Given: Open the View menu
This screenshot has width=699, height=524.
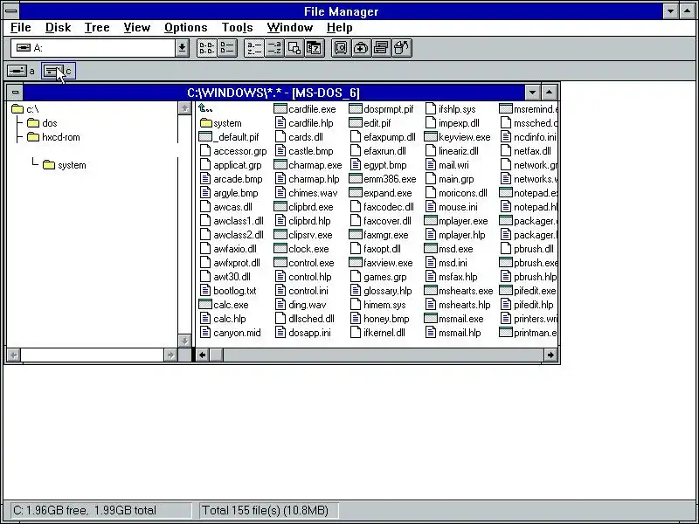Looking at the screenshot, I should coord(137,27).
